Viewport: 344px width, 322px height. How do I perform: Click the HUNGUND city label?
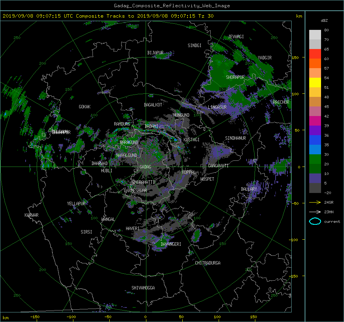pos(181,115)
